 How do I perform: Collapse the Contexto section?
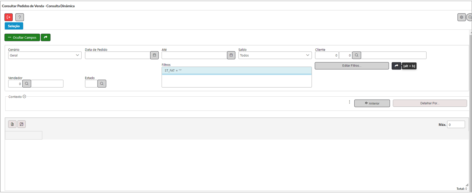tap(24, 96)
